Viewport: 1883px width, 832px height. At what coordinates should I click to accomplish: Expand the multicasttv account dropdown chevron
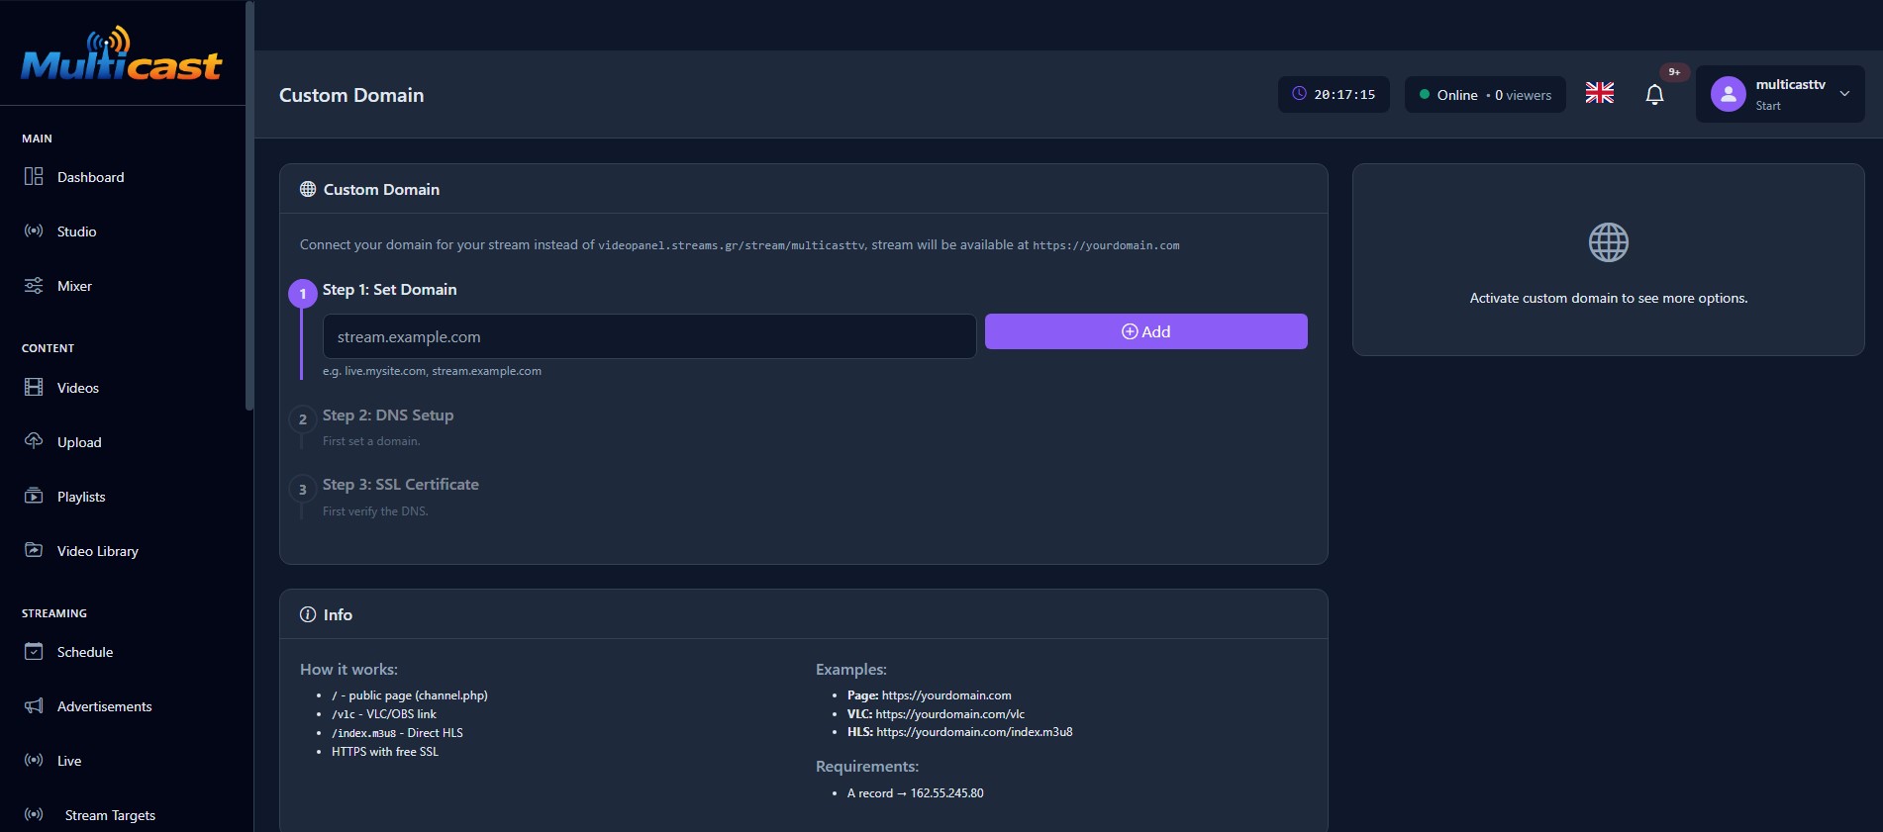pos(1844,94)
